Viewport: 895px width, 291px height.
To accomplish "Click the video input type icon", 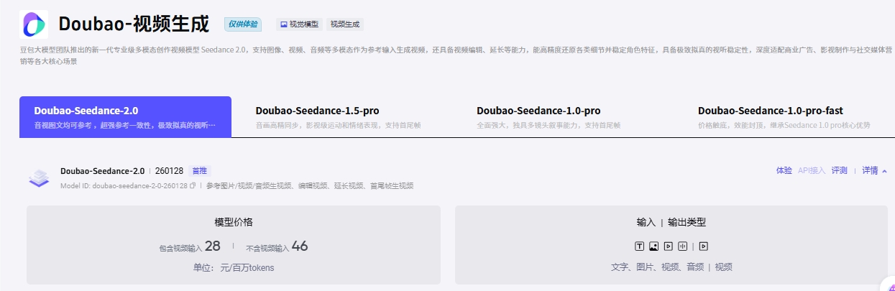I will pyautogui.click(x=669, y=246).
